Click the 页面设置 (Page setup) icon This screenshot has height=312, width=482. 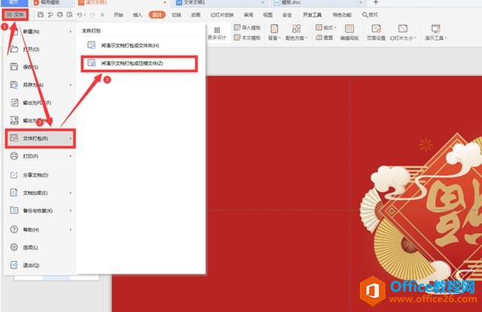(x=377, y=29)
